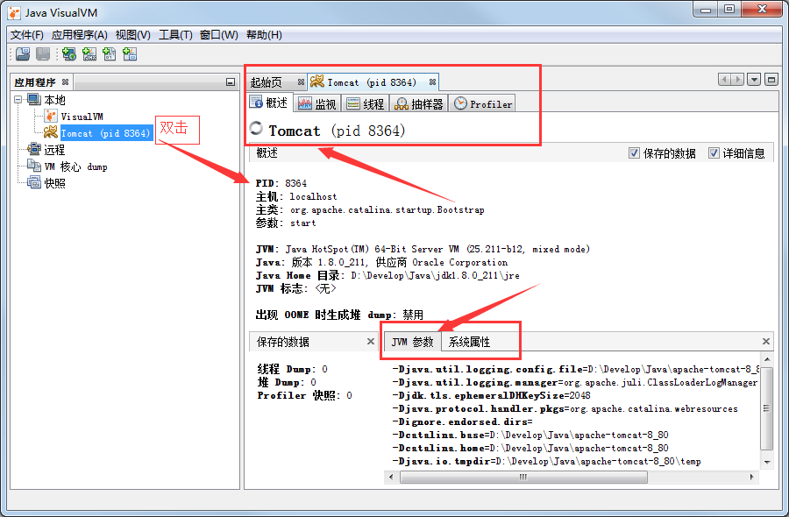Open the 抽样器 (Sampler) tab
The image size is (789, 517).
coord(418,103)
